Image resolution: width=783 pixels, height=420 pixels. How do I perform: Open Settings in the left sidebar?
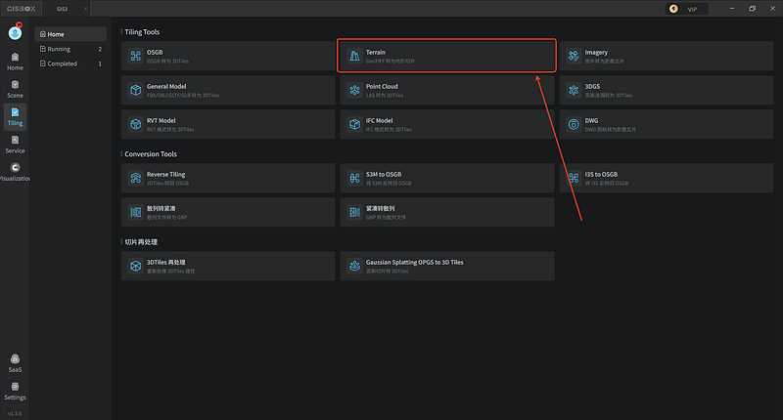point(15,391)
